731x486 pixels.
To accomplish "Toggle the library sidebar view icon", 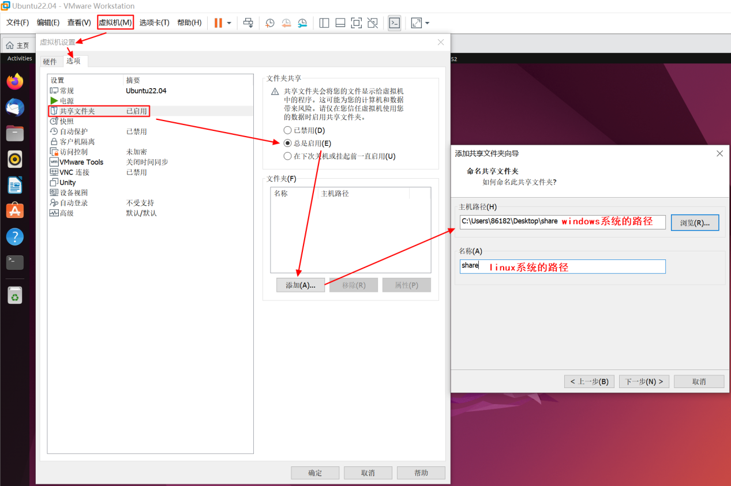I will point(324,23).
